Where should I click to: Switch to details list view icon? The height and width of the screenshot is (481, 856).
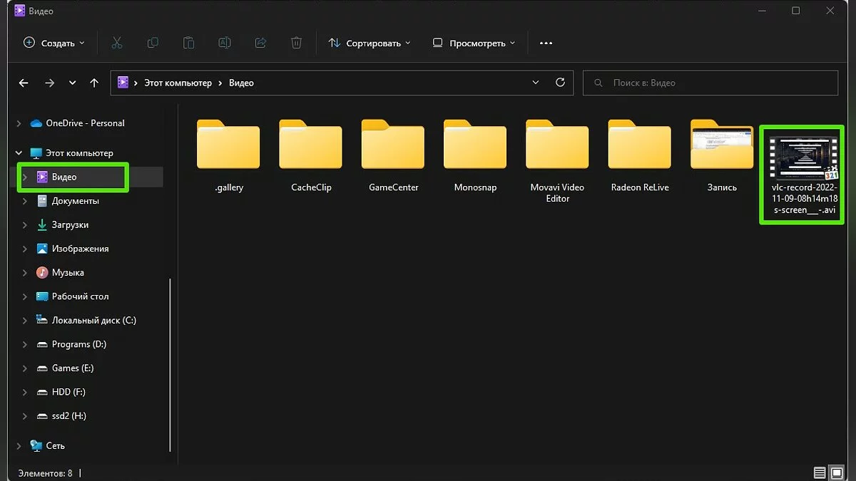pos(820,472)
